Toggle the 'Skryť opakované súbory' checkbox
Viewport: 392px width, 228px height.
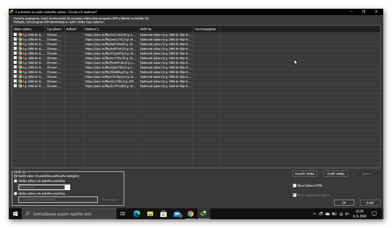[295, 195]
